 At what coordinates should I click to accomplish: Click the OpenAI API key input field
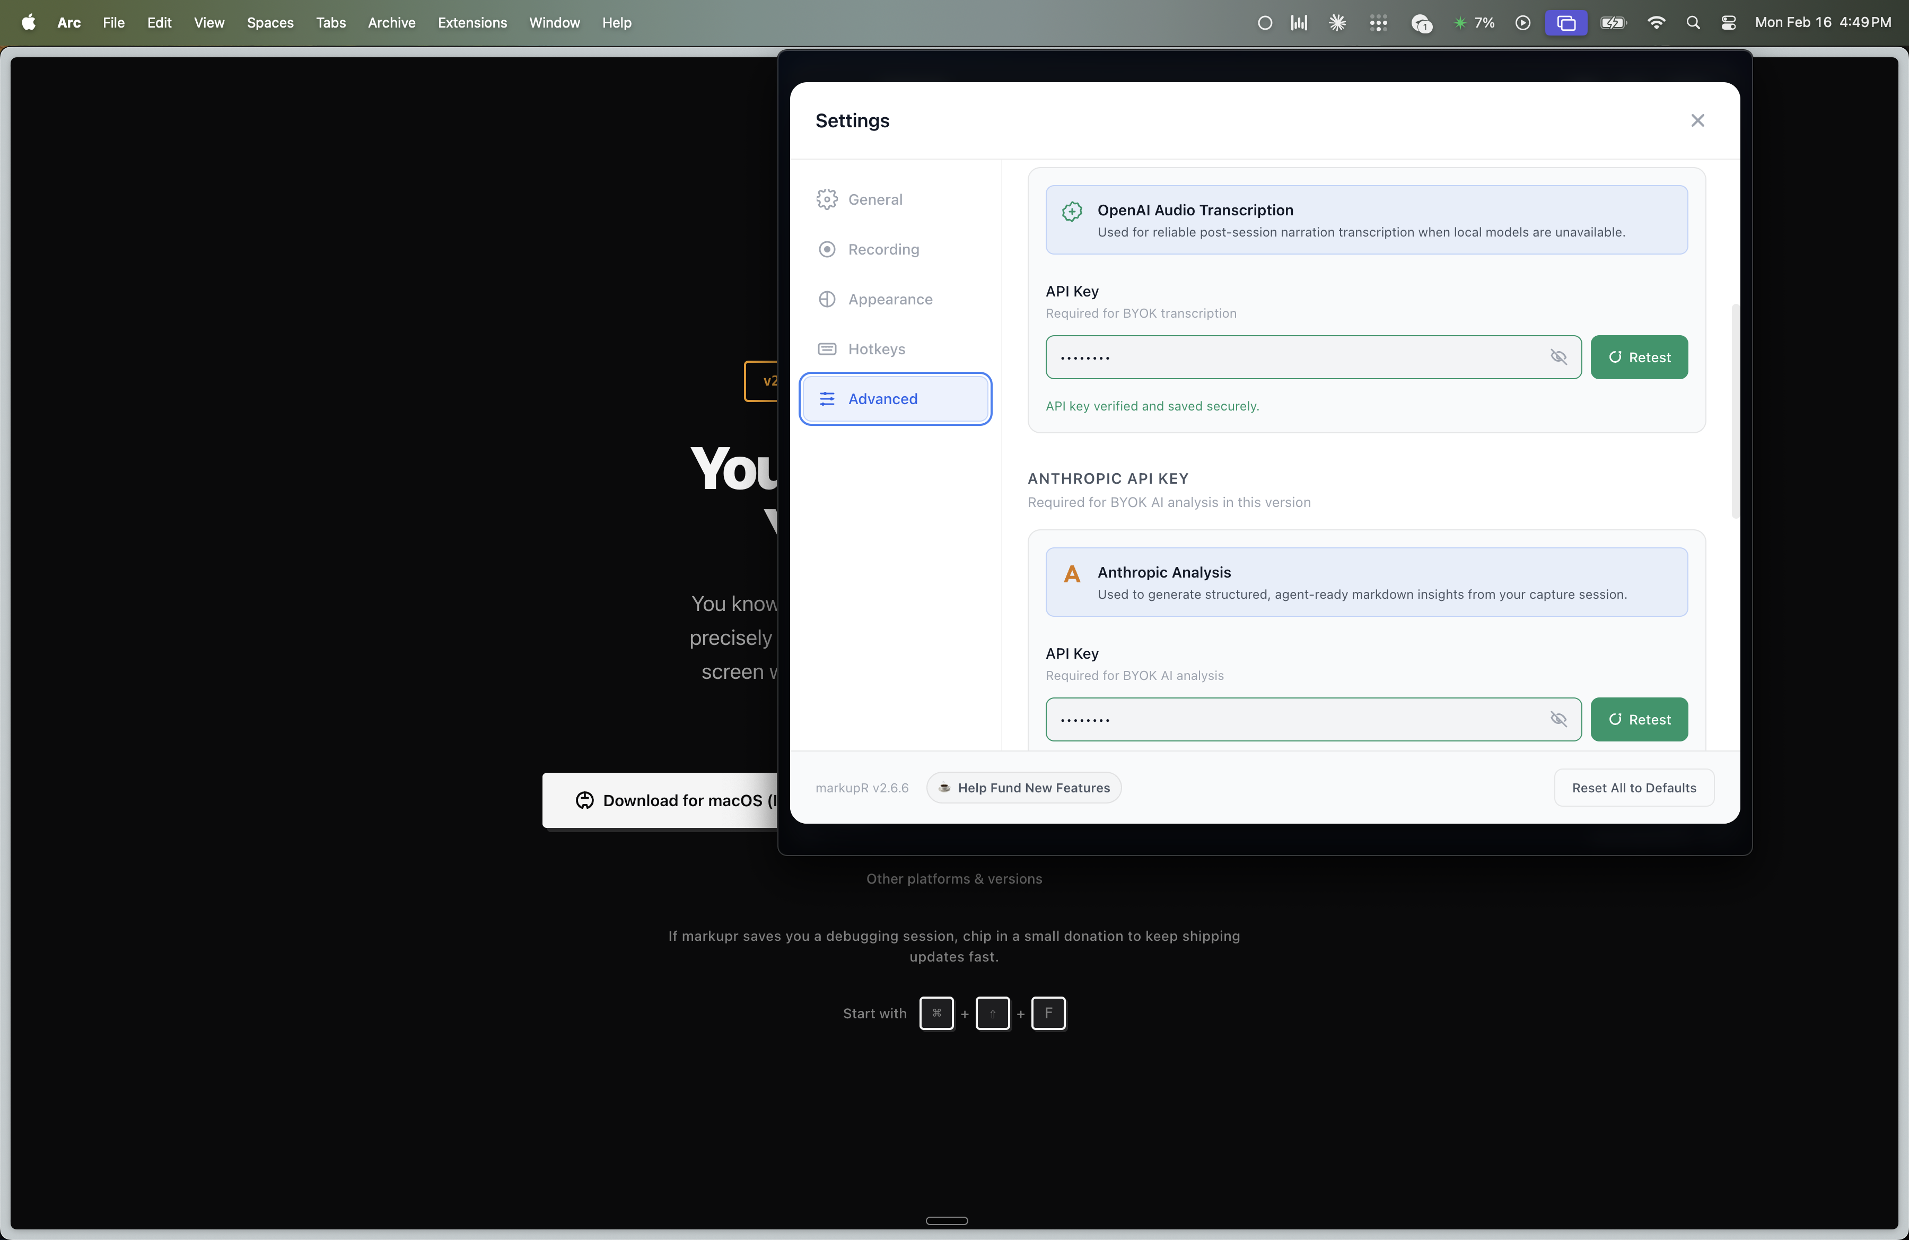1291,357
